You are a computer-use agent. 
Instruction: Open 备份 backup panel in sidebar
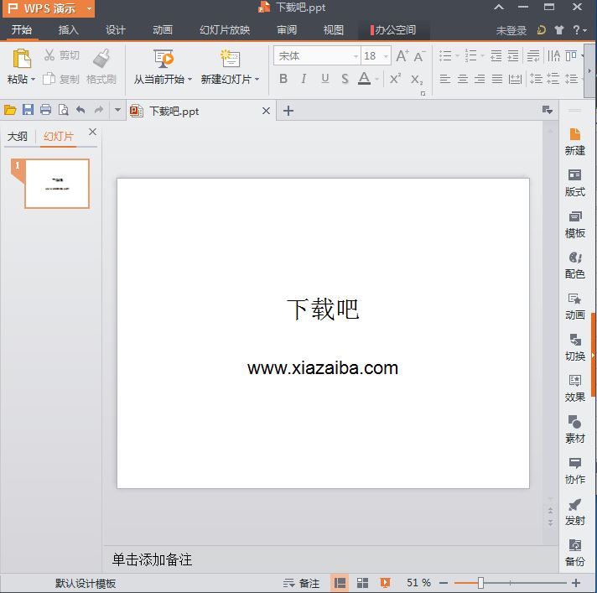tap(574, 553)
